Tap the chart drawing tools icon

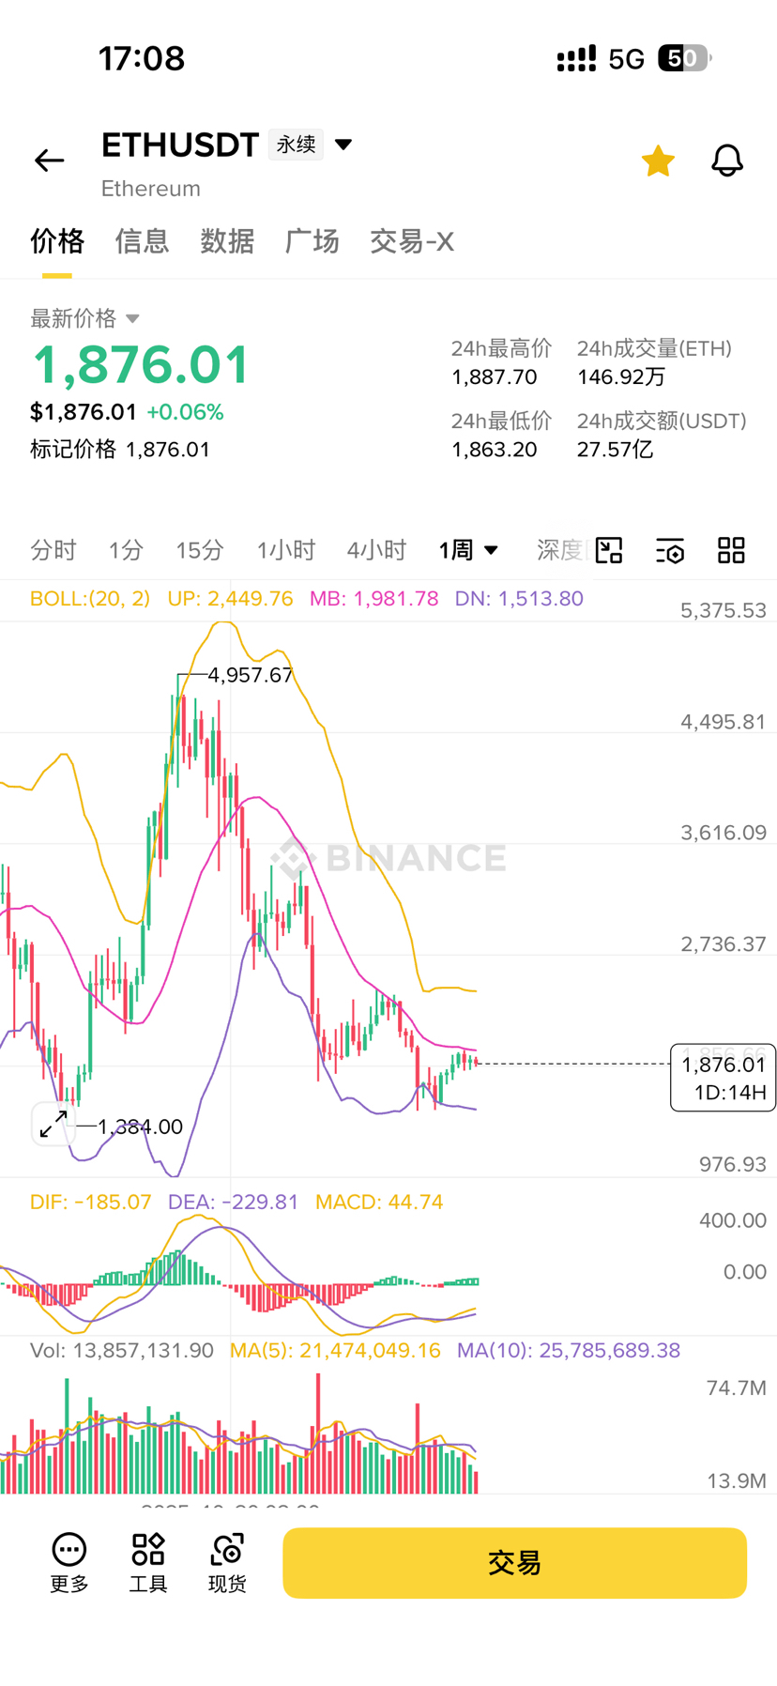point(609,550)
